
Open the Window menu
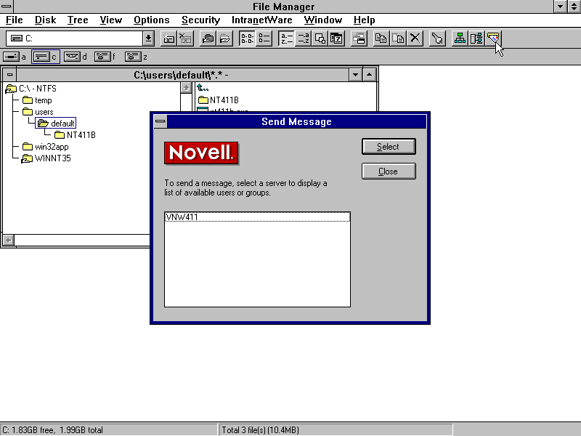click(x=323, y=20)
